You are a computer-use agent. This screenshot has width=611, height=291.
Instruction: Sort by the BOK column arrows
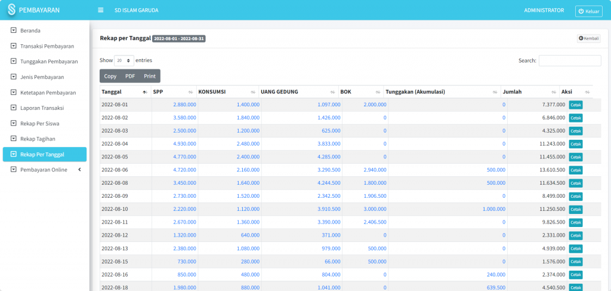click(x=378, y=92)
